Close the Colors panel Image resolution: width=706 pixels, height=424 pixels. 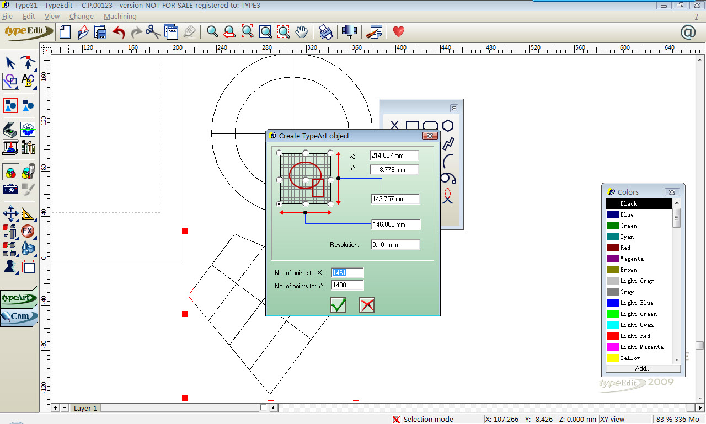tap(671, 192)
